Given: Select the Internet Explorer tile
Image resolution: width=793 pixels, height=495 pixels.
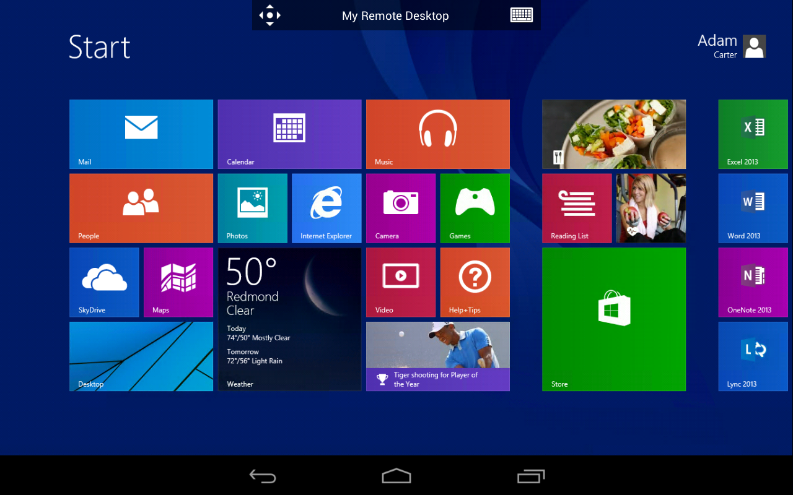Looking at the screenshot, I should [x=326, y=208].
